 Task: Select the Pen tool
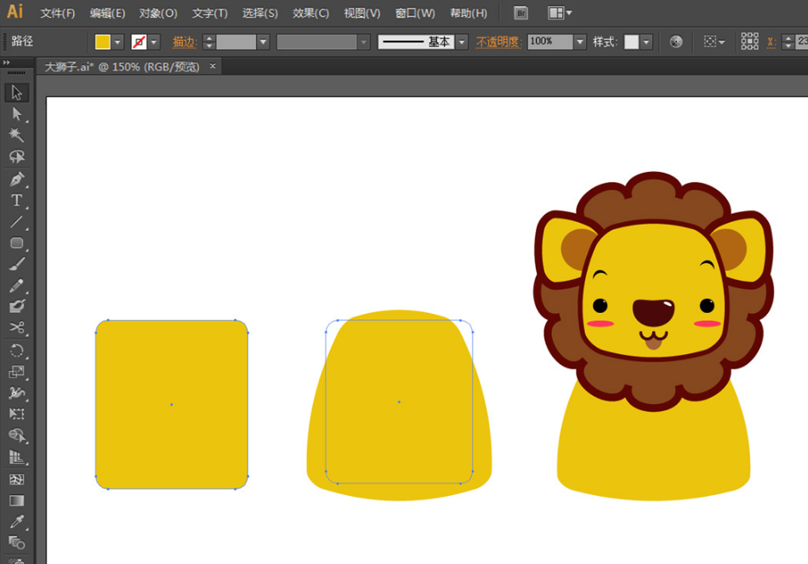[16, 179]
